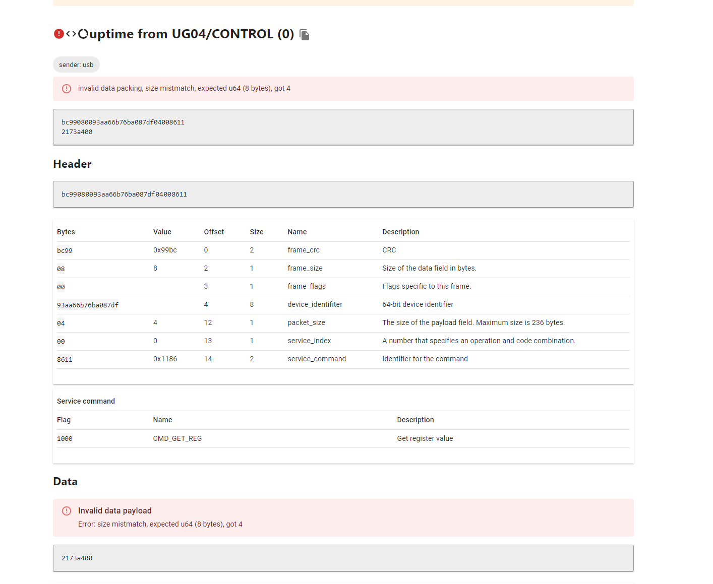Click the 2173a400 data payload hex
Image resolution: width=713 pixels, height=584 pixels.
pyautogui.click(x=77, y=558)
